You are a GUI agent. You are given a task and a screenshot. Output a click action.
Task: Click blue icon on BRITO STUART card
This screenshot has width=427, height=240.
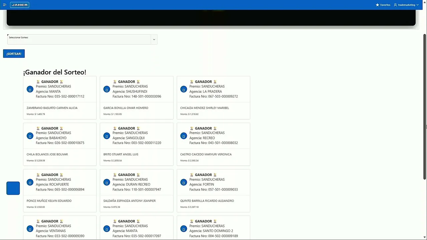[107, 136]
